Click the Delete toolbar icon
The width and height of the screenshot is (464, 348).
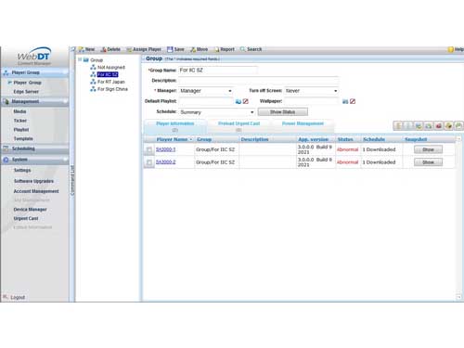(103, 49)
